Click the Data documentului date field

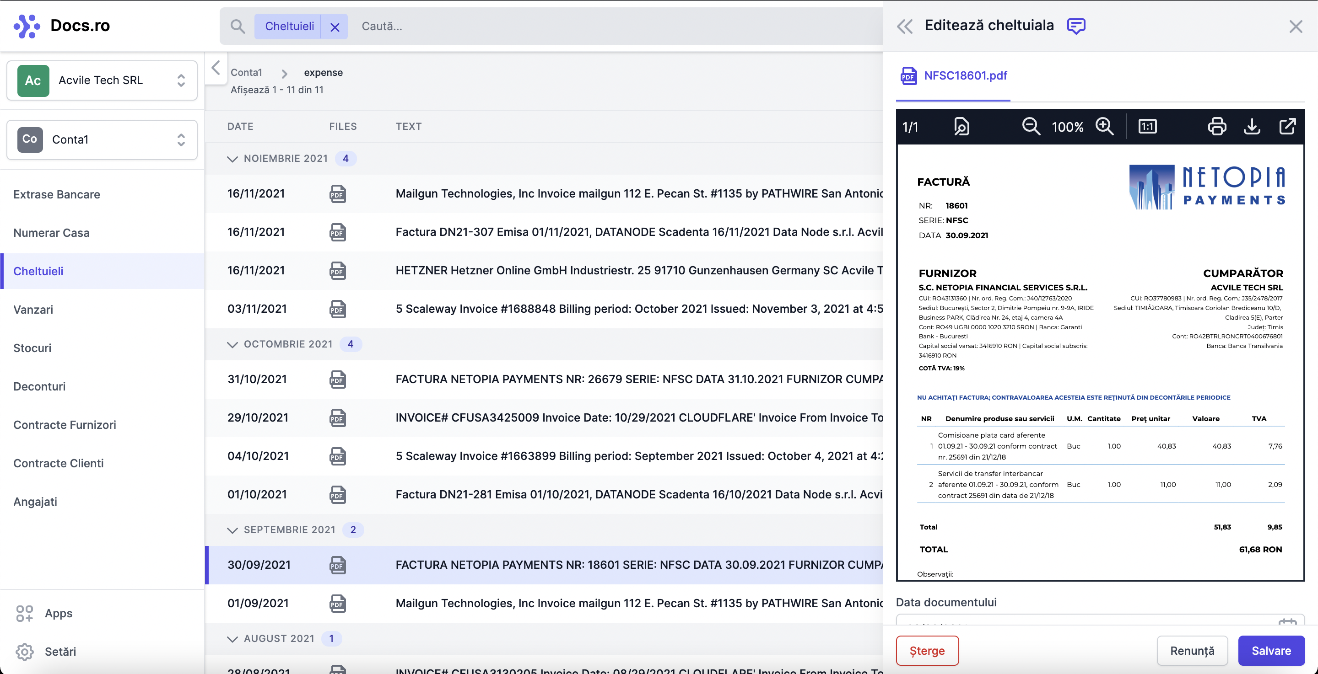(x=1100, y=621)
